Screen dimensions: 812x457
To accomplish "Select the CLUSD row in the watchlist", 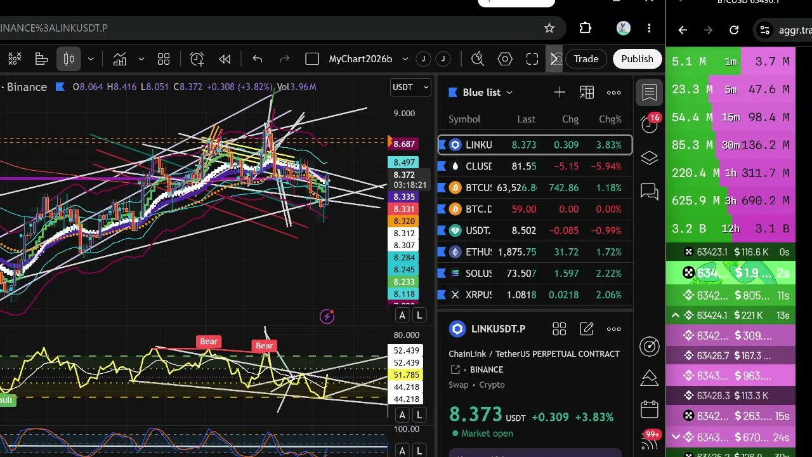I will click(x=535, y=166).
